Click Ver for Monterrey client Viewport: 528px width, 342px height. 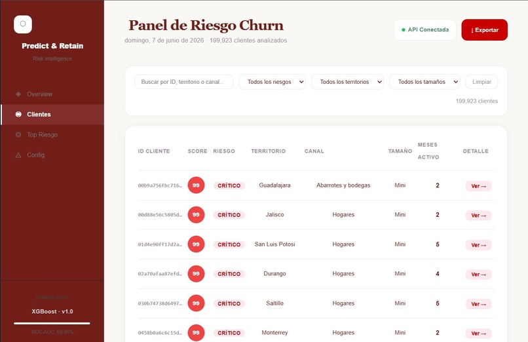pos(478,333)
